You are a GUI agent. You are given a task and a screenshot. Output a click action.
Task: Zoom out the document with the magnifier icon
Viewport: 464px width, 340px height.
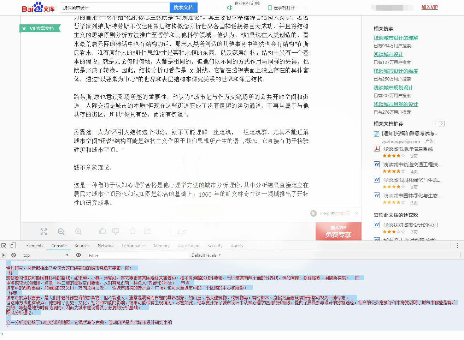pos(61,232)
